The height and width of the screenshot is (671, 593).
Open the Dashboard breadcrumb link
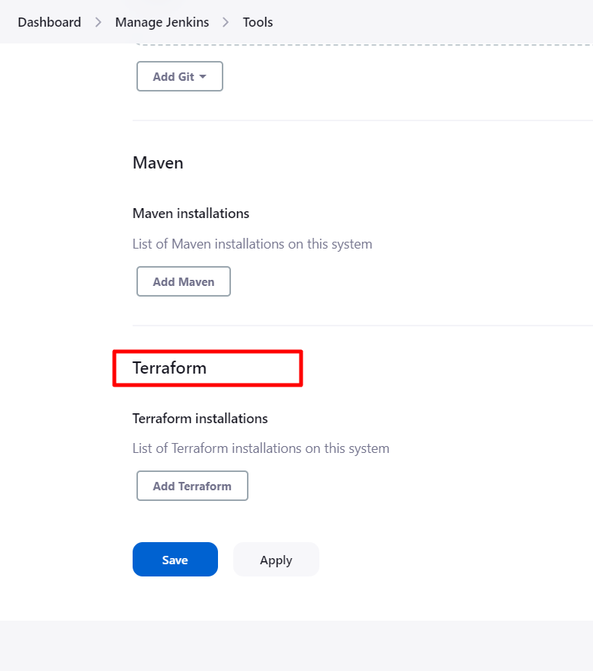click(x=50, y=22)
